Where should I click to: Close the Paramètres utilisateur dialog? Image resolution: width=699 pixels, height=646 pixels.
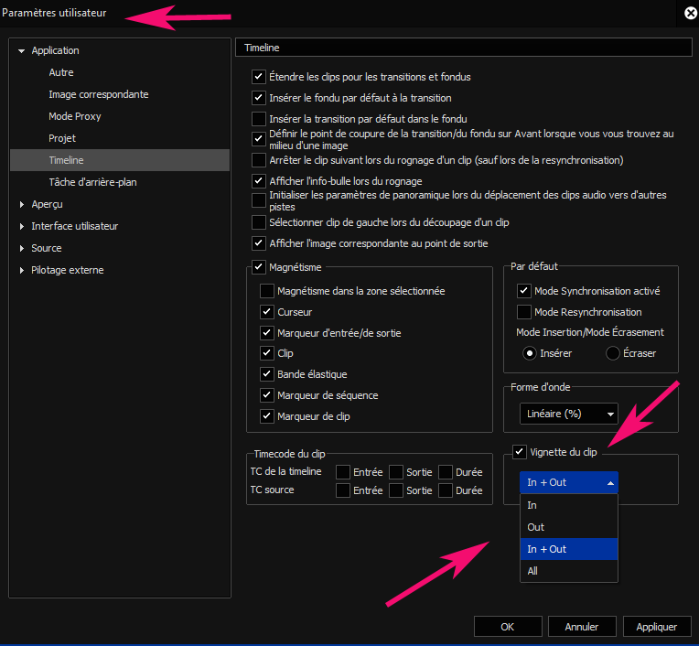(691, 14)
